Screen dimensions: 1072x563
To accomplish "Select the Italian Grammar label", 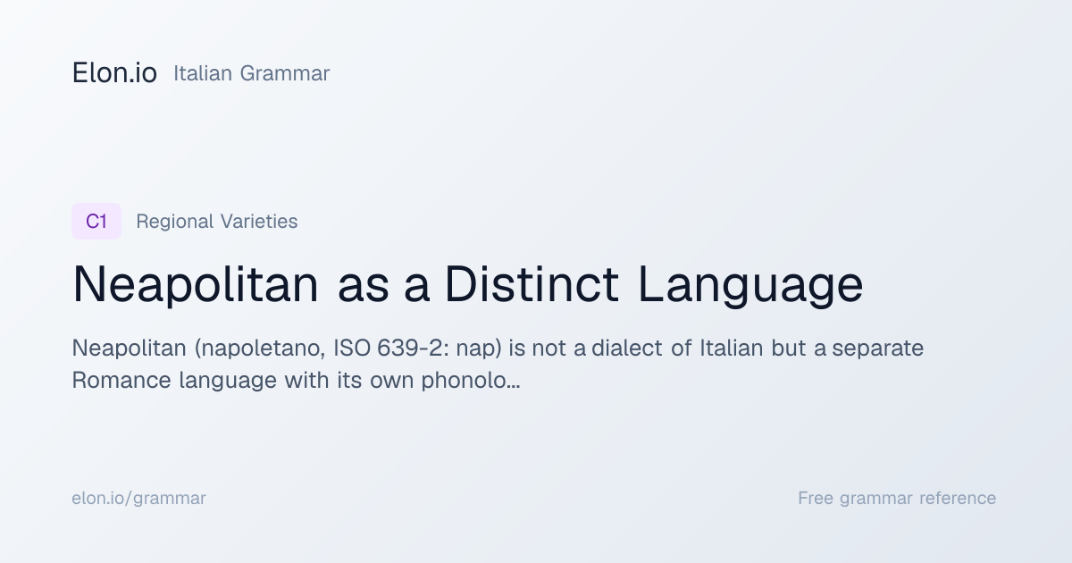I will point(251,73).
